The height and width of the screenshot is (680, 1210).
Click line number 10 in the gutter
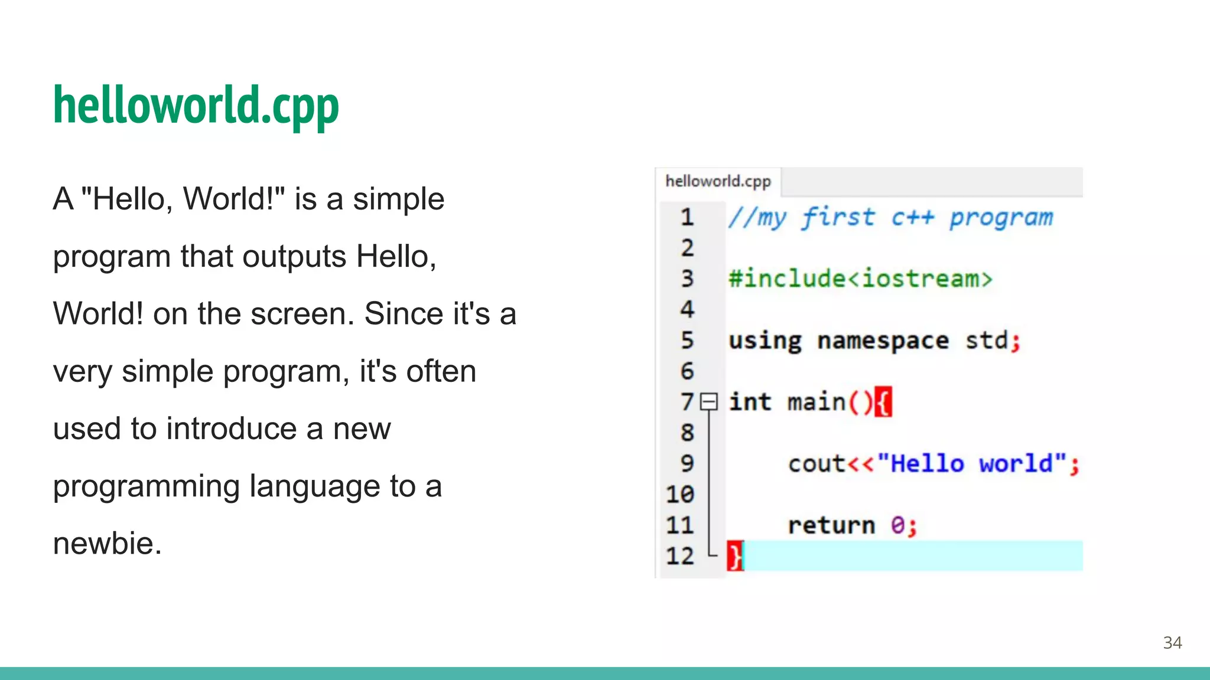tap(679, 494)
